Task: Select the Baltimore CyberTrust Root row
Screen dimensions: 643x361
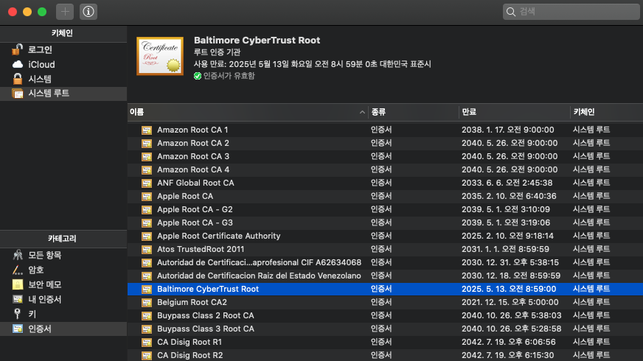Action: (385, 289)
